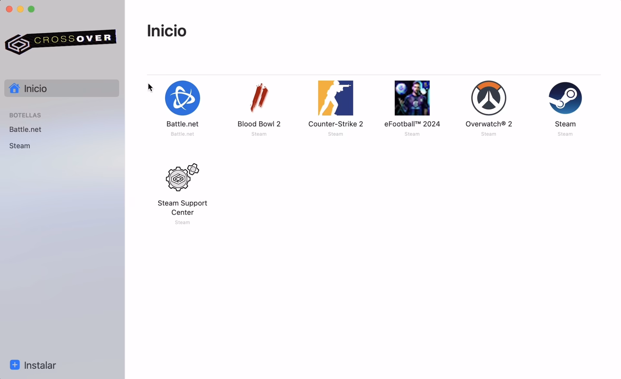Click the Steam caption under Steam Support Center

182,222
